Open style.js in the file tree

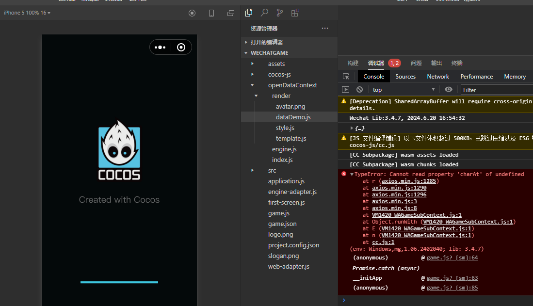(x=285, y=128)
